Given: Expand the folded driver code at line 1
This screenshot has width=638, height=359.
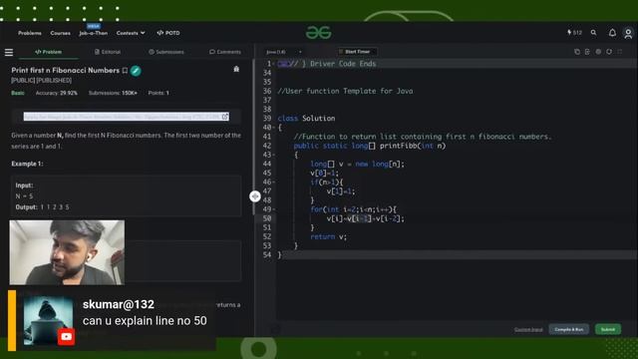Looking at the screenshot, I should tap(283, 64).
